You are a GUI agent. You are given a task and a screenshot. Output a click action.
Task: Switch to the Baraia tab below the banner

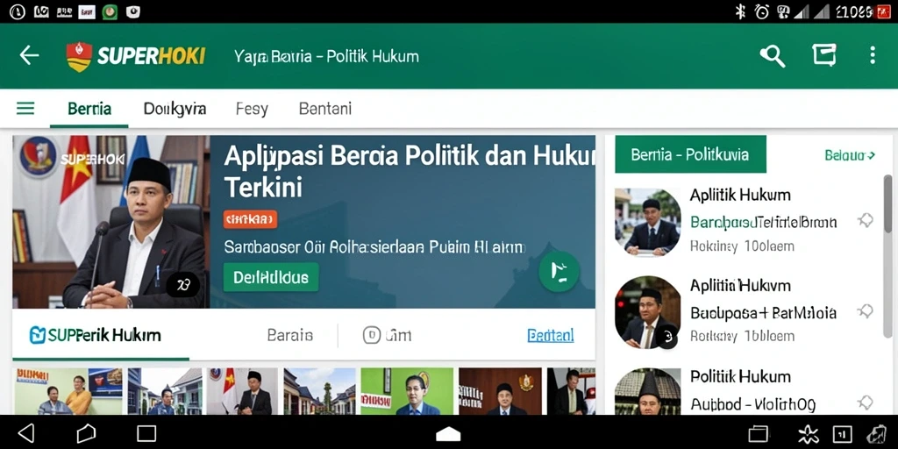click(289, 335)
